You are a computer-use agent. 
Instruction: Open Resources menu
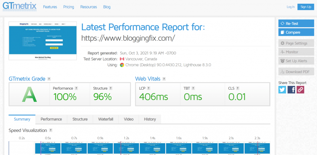tap(89, 7)
